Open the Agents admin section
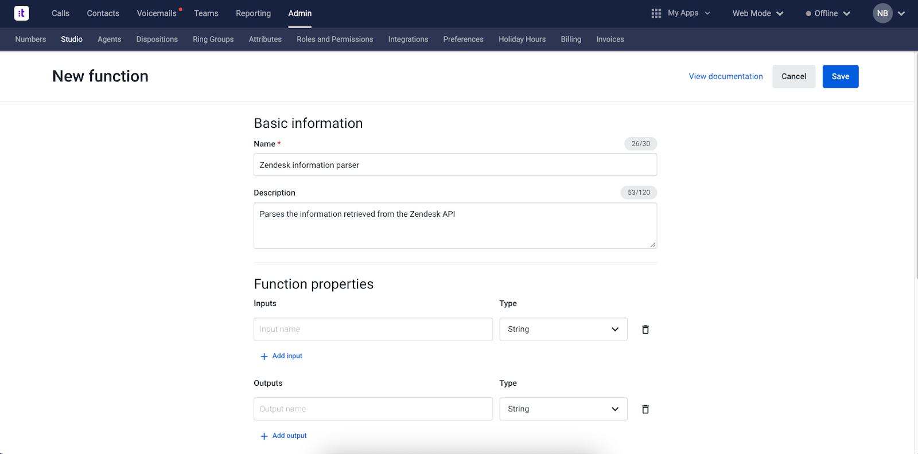Image resolution: width=918 pixels, height=454 pixels. pos(109,39)
